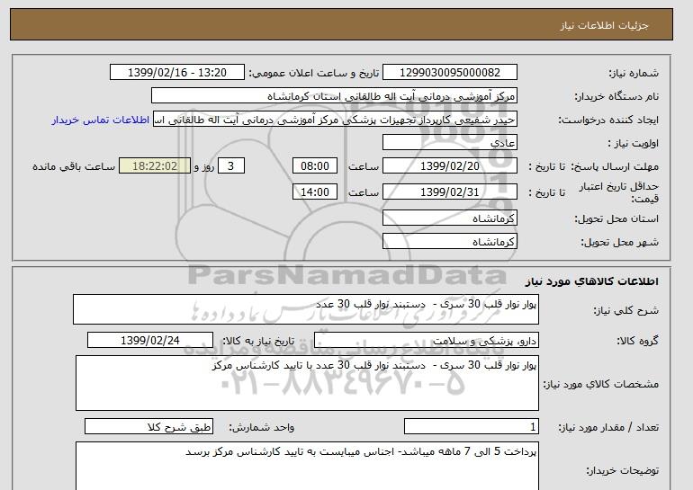Click the buyer notes (توضیحات خریدار) text area
Screen dimensions: 693x490
point(307,466)
